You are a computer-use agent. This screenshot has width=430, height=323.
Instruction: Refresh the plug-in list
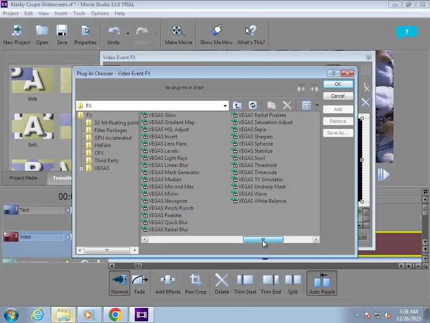[x=252, y=105]
